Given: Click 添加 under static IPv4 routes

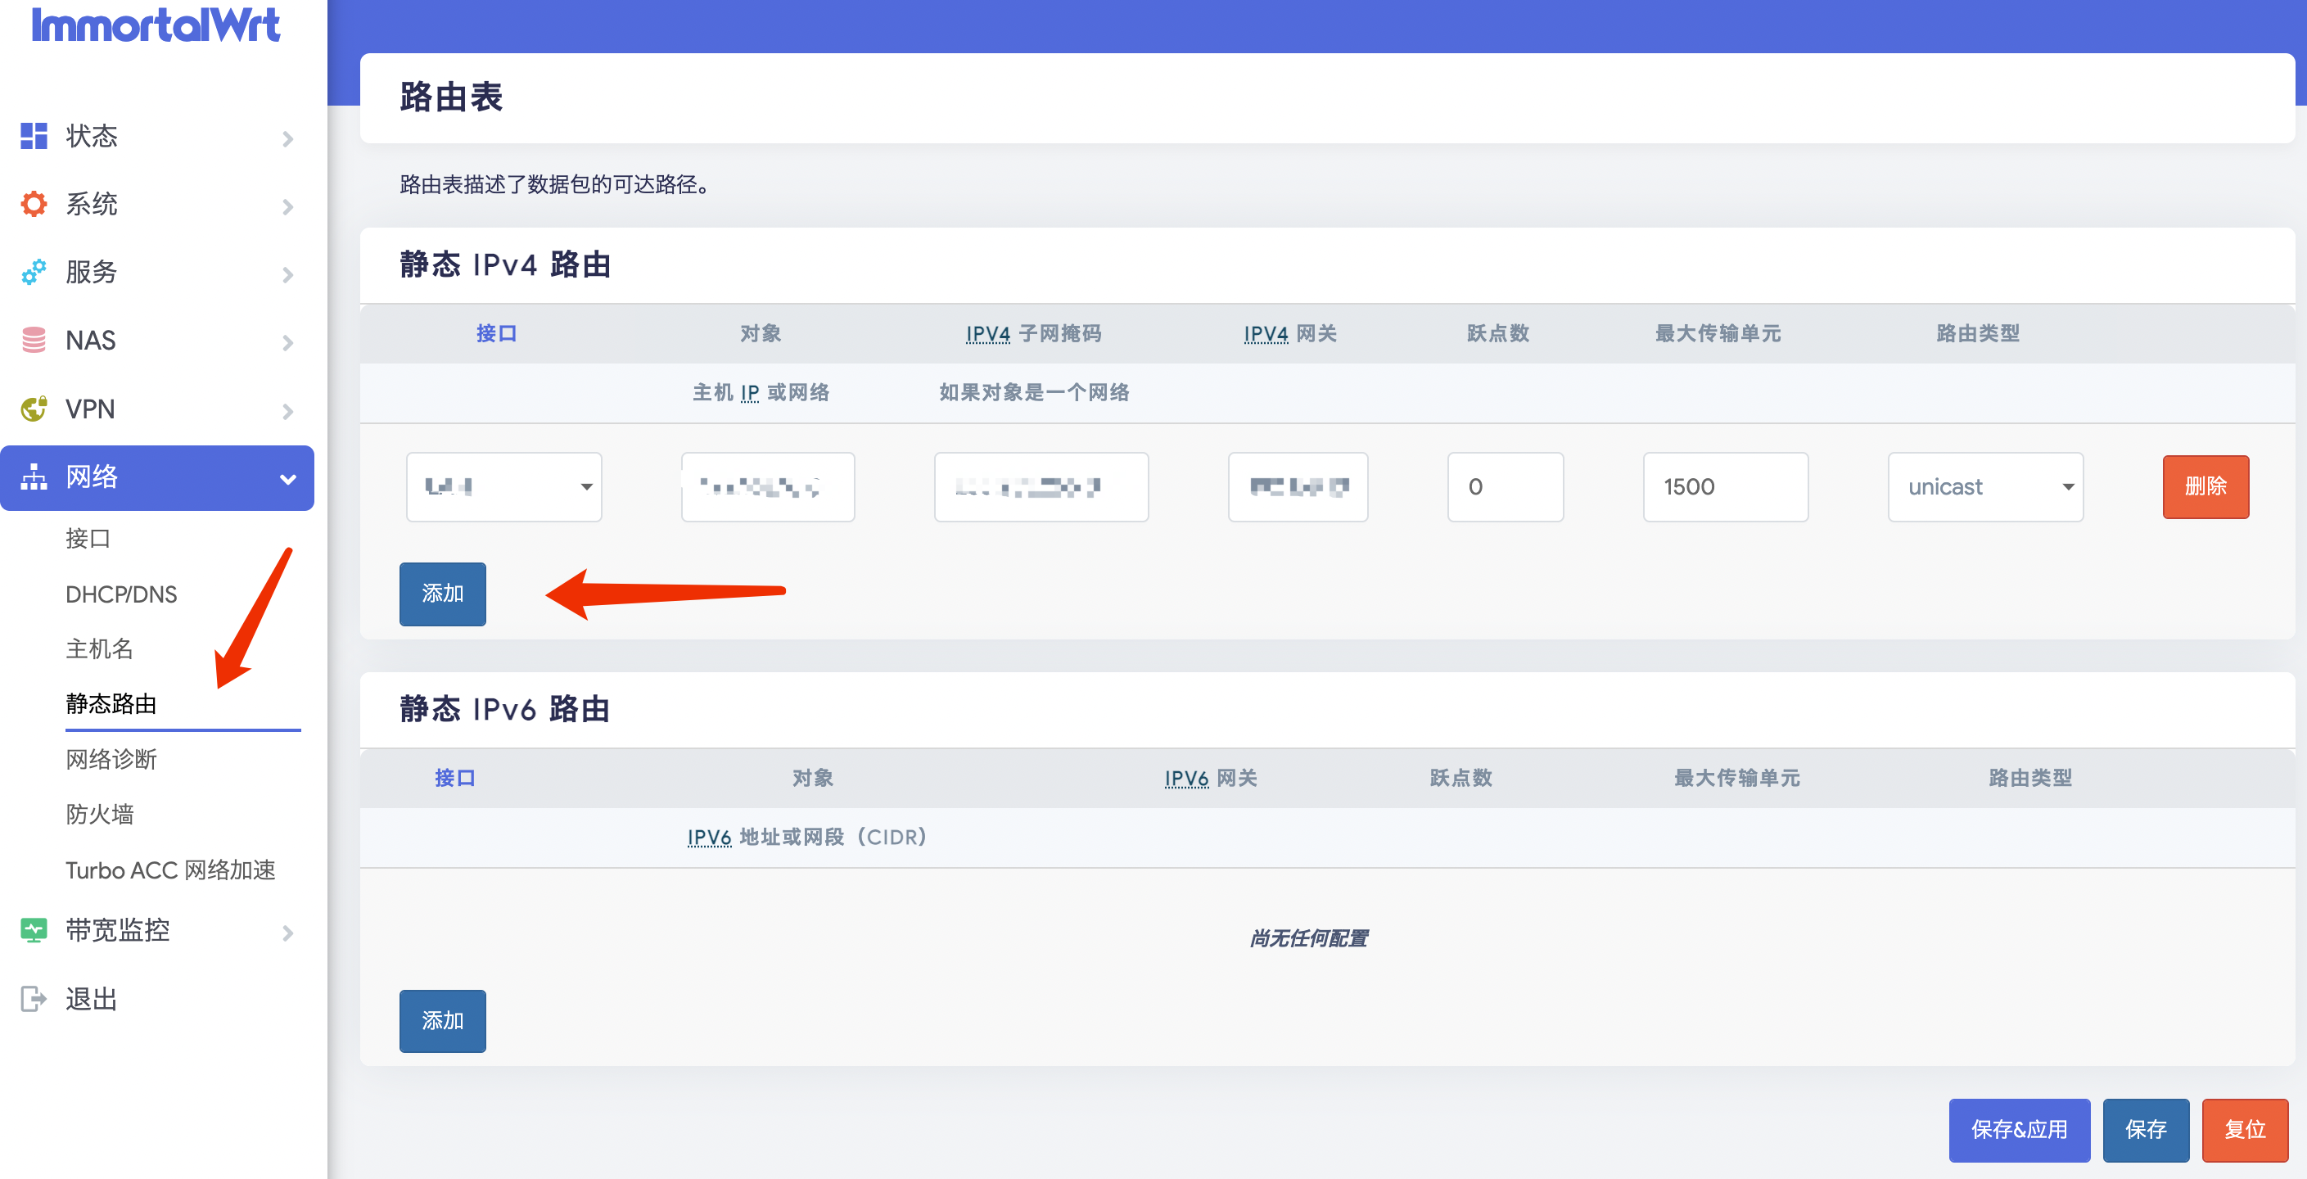Looking at the screenshot, I should [x=442, y=594].
